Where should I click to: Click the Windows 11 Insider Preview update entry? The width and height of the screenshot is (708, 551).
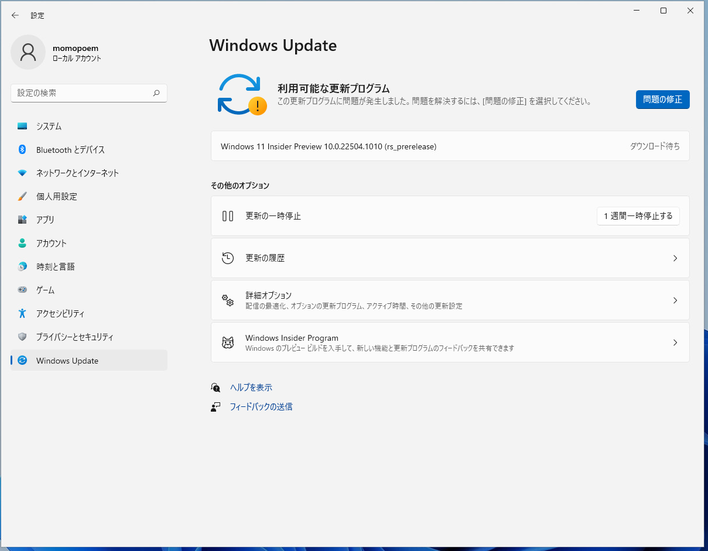[450, 146]
